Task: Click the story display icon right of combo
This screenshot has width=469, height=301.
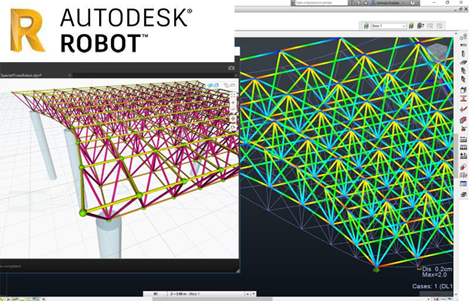Action: coord(411,26)
